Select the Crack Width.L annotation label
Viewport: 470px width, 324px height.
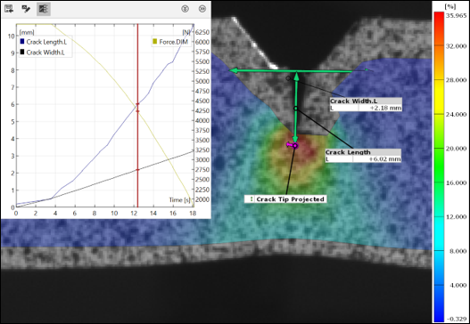366,101
